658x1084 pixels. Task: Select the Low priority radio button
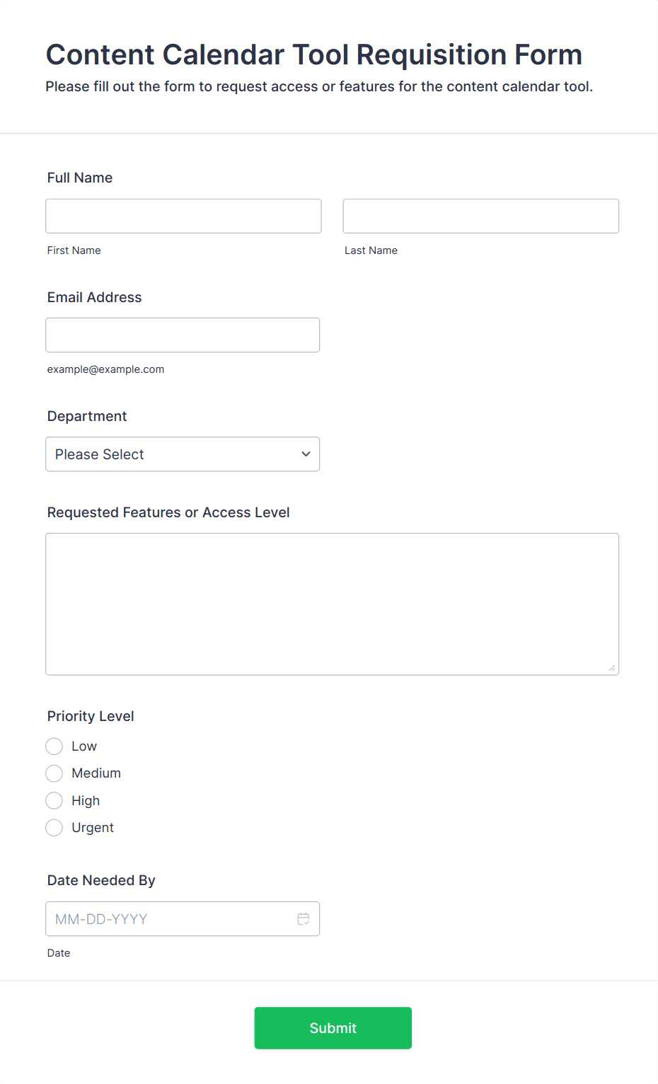click(x=54, y=746)
